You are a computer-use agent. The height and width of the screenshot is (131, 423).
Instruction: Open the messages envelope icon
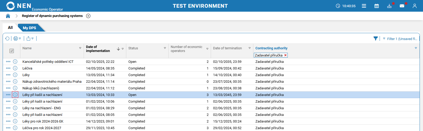pyautogui.click(x=402, y=6)
